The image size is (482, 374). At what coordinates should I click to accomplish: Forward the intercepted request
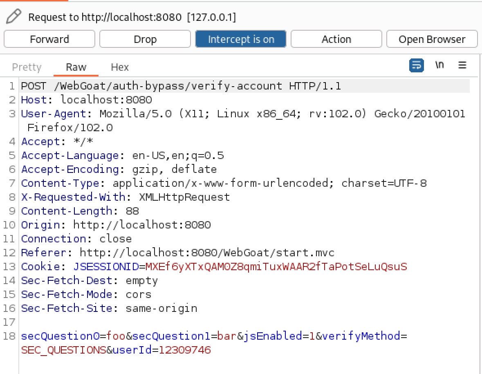click(x=49, y=39)
